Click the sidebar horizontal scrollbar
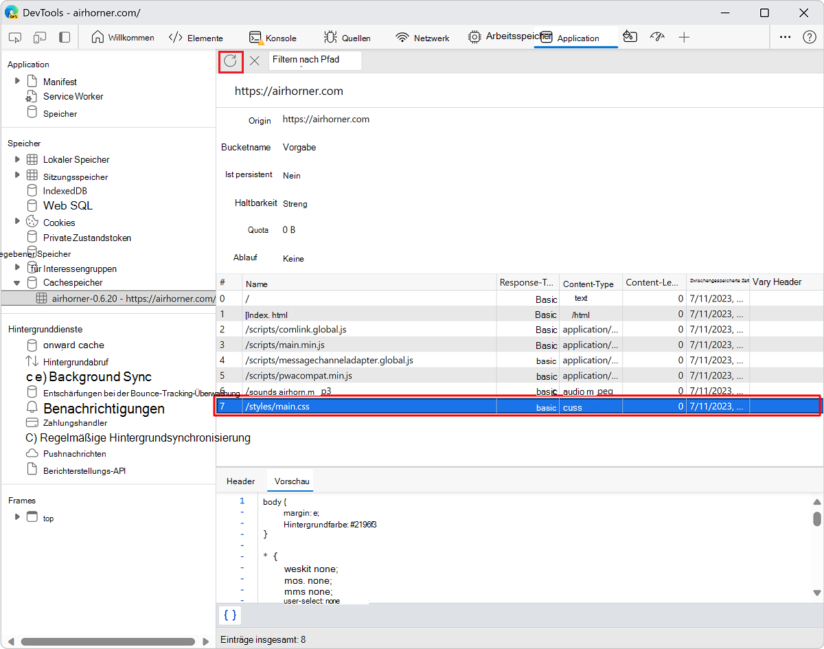Image resolution: width=824 pixels, height=649 pixels. [x=108, y=642]
